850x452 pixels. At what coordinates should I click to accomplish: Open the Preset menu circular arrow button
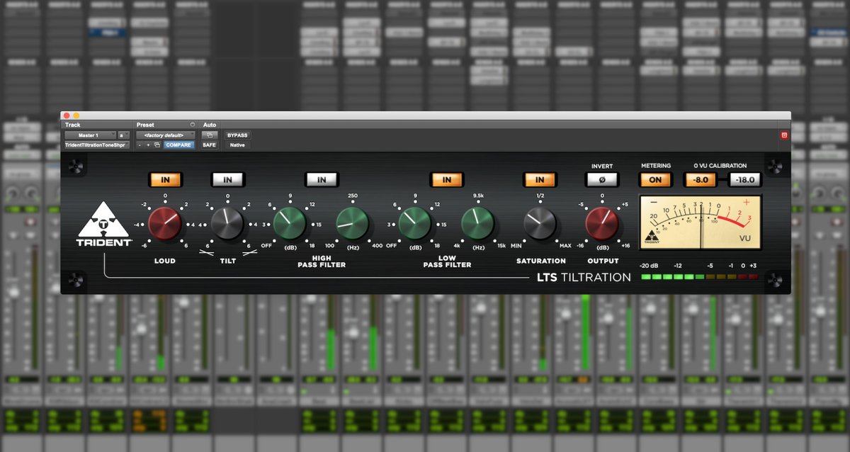pos(192,125)
